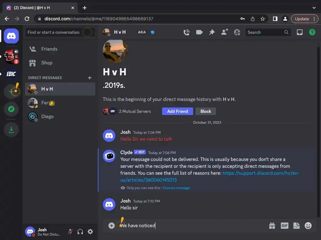Click H v H large profile avatar
The image size is (321, 240).
click(x=115, y=51)
